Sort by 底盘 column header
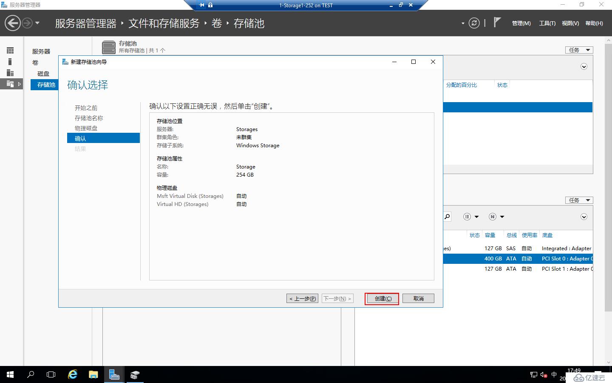This screenshot has width=612, height=383. [547, 235]
